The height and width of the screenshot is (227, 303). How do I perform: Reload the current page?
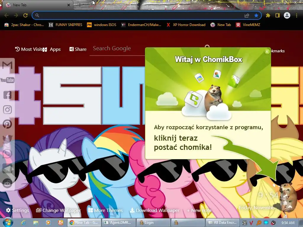(25, 15)
